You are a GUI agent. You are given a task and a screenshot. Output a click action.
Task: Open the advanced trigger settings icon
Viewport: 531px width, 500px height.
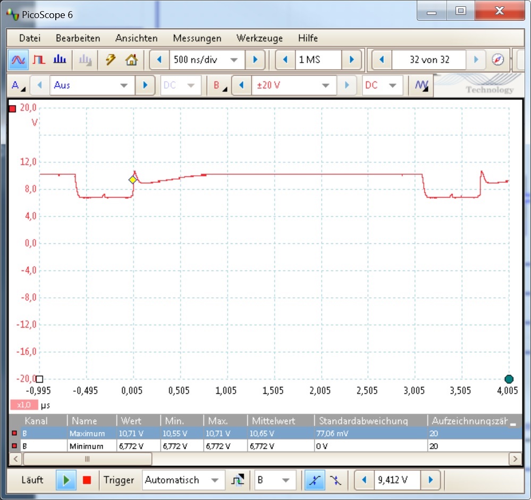[x=238, y=480]
